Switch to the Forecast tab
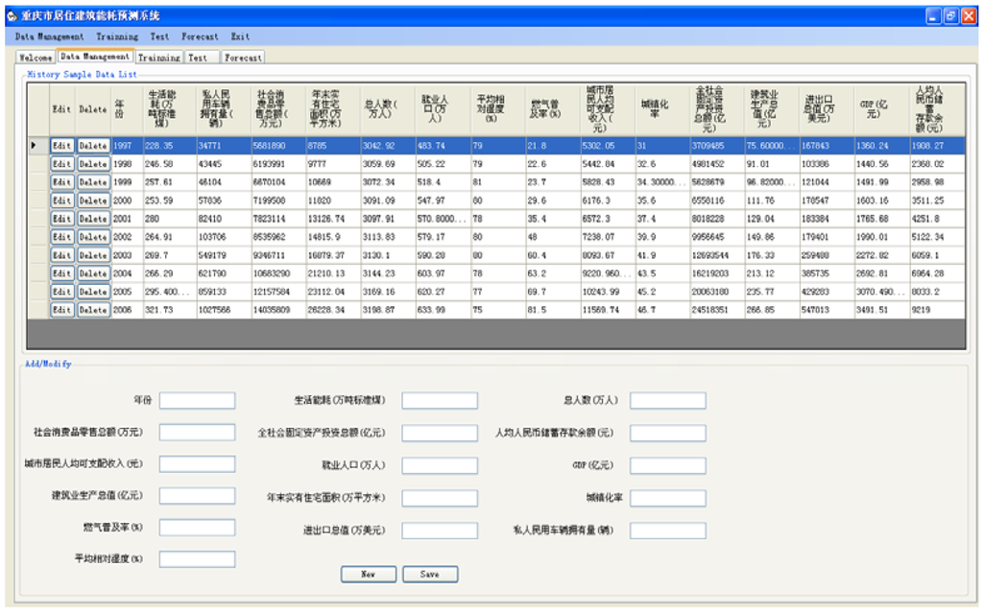The width and height of the screenshot is (983, 615). click(x=243, y=58)
